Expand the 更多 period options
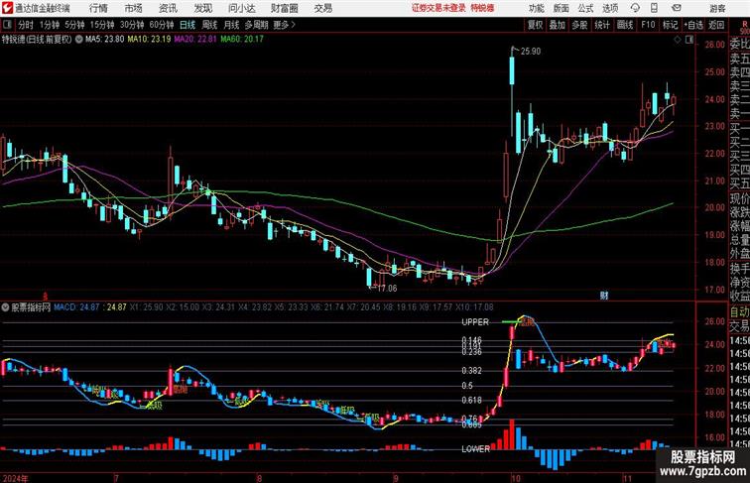Image resolution: width=750 pixels, height=483 pixels. point(284,25)
